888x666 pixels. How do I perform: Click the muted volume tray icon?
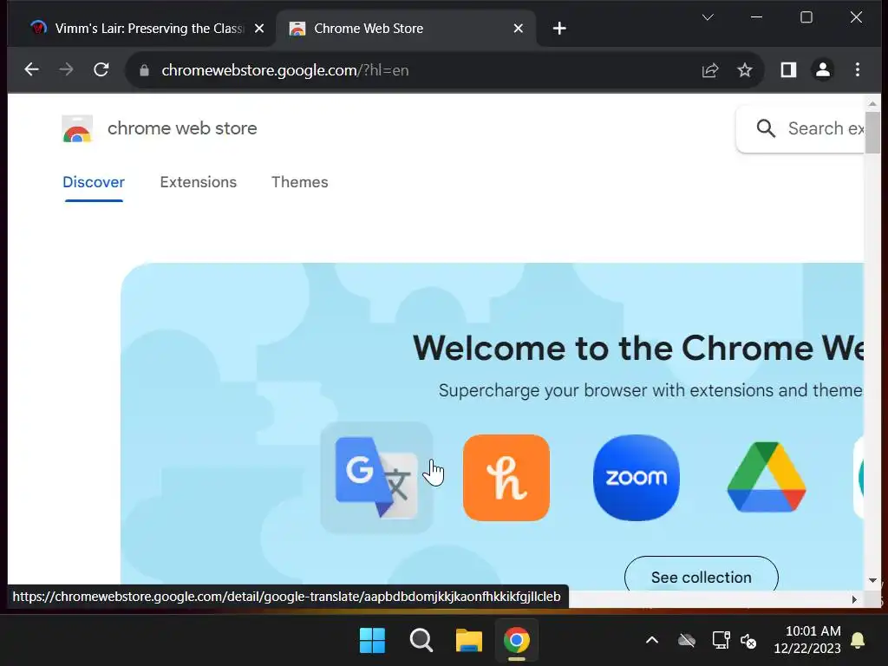coord(748,641)
